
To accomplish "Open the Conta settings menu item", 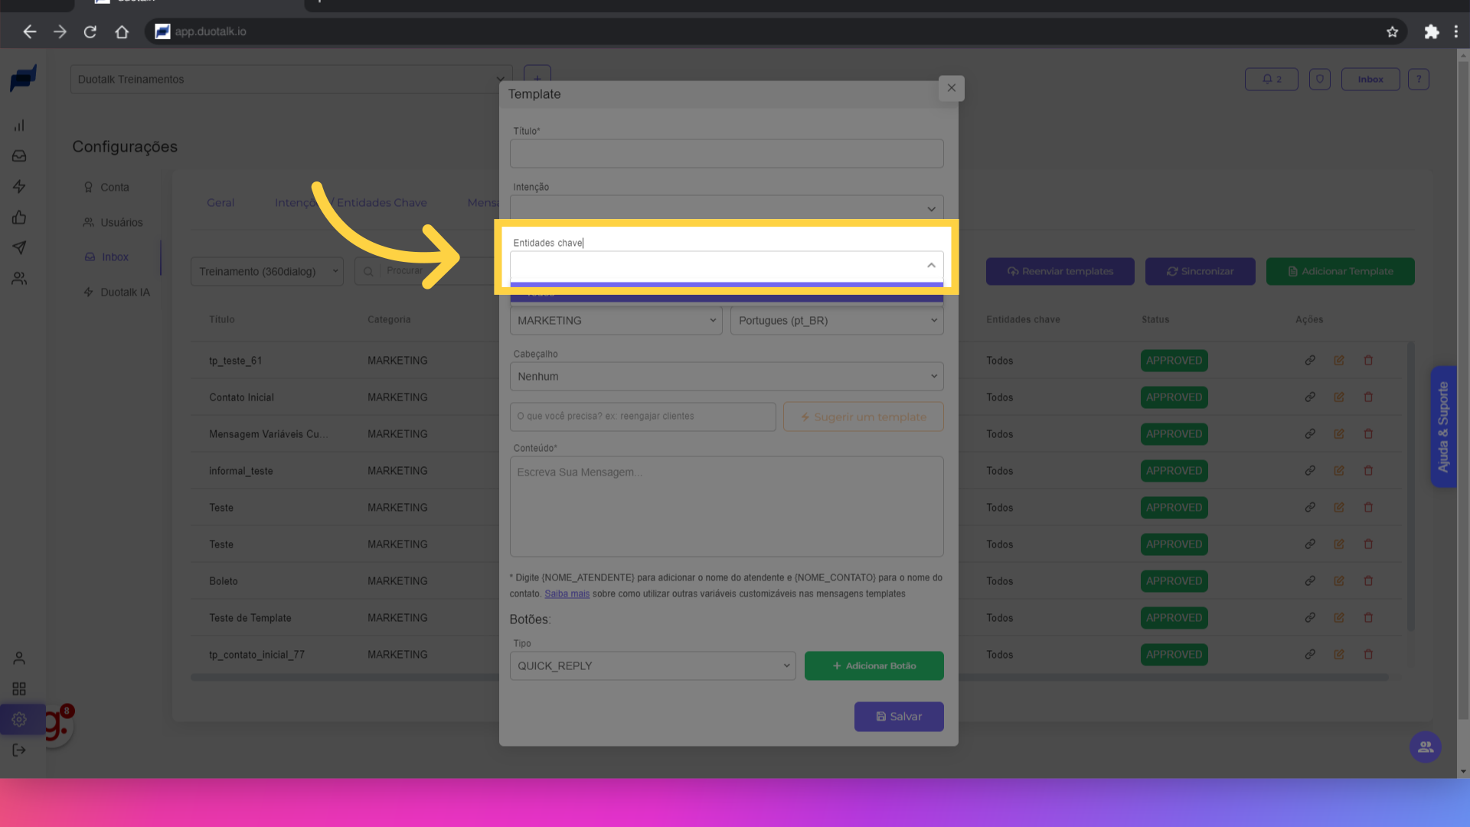I will pyautogui.click(x=106, y=187).
